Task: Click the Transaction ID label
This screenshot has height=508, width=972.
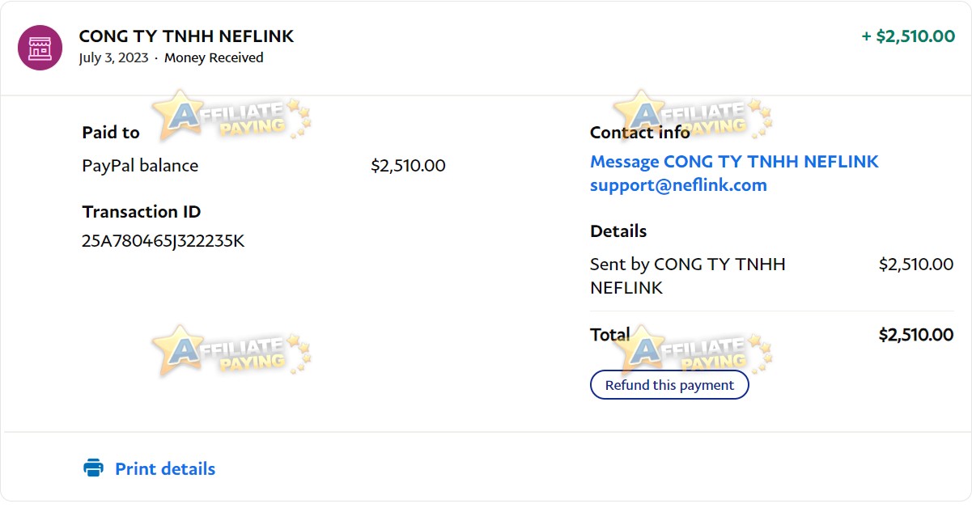Action: coord(141,212)
